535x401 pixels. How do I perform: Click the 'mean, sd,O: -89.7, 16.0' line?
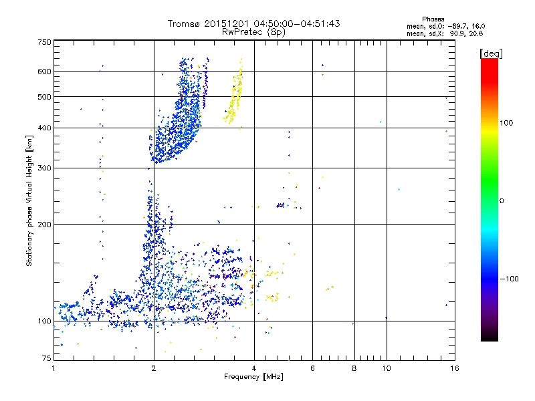pos(446,26)
